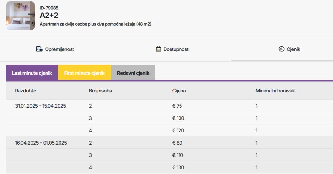333x174 pixels.
Task: Click the Razdoblje column header
Action: pos(26,91)
